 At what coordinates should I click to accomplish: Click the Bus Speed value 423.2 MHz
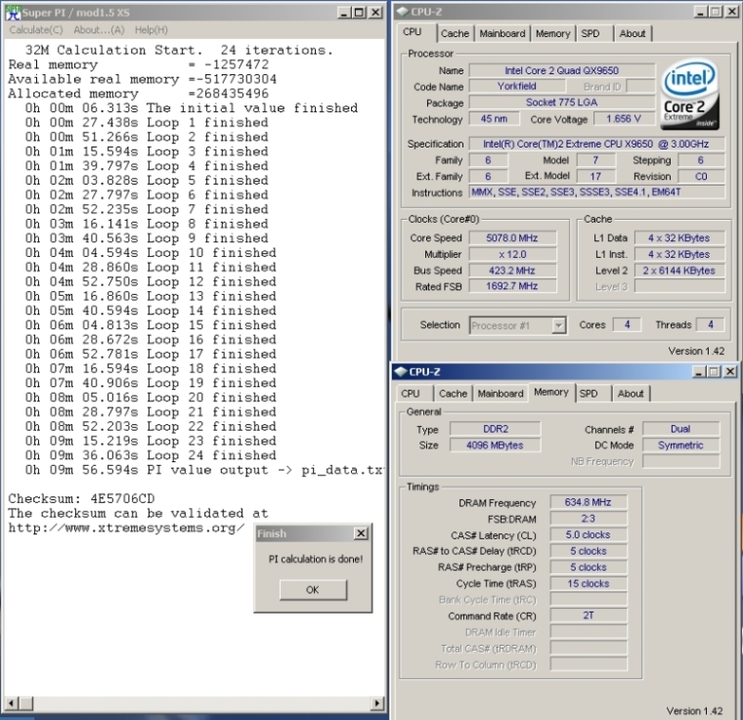point(512,271)
